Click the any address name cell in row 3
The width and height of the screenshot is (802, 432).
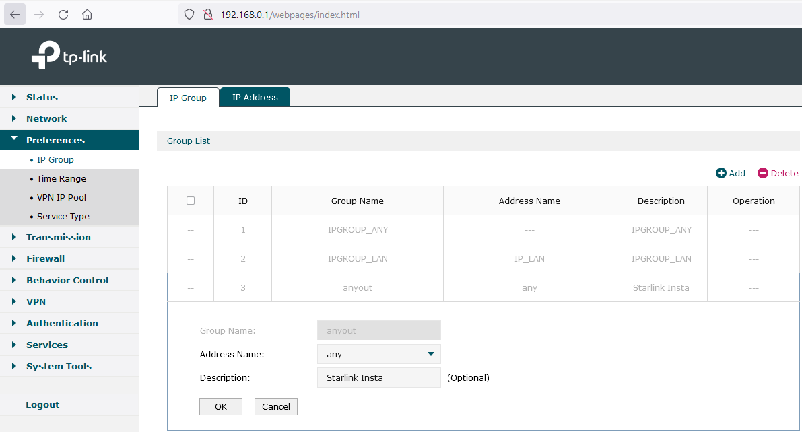point(529,288)
